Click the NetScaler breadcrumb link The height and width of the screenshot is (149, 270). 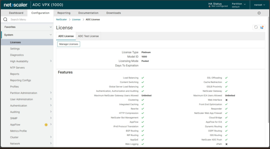pos(61,20)
